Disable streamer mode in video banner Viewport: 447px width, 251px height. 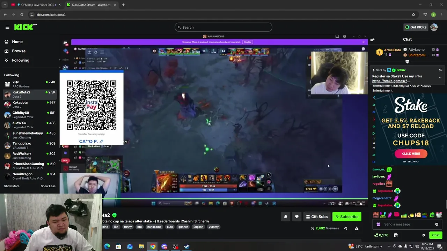pyautogui.click(x=248, y=42)
